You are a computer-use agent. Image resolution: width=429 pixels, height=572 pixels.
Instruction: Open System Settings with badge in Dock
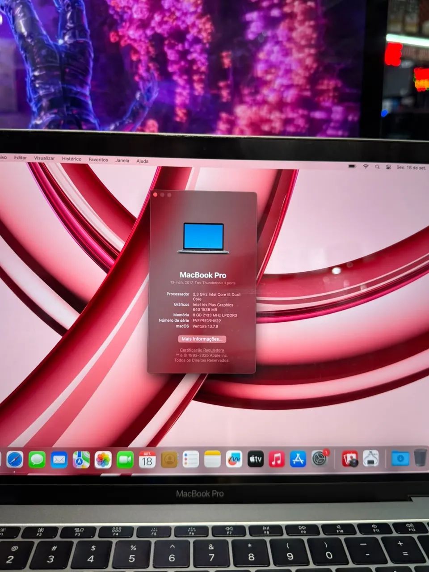320,458
